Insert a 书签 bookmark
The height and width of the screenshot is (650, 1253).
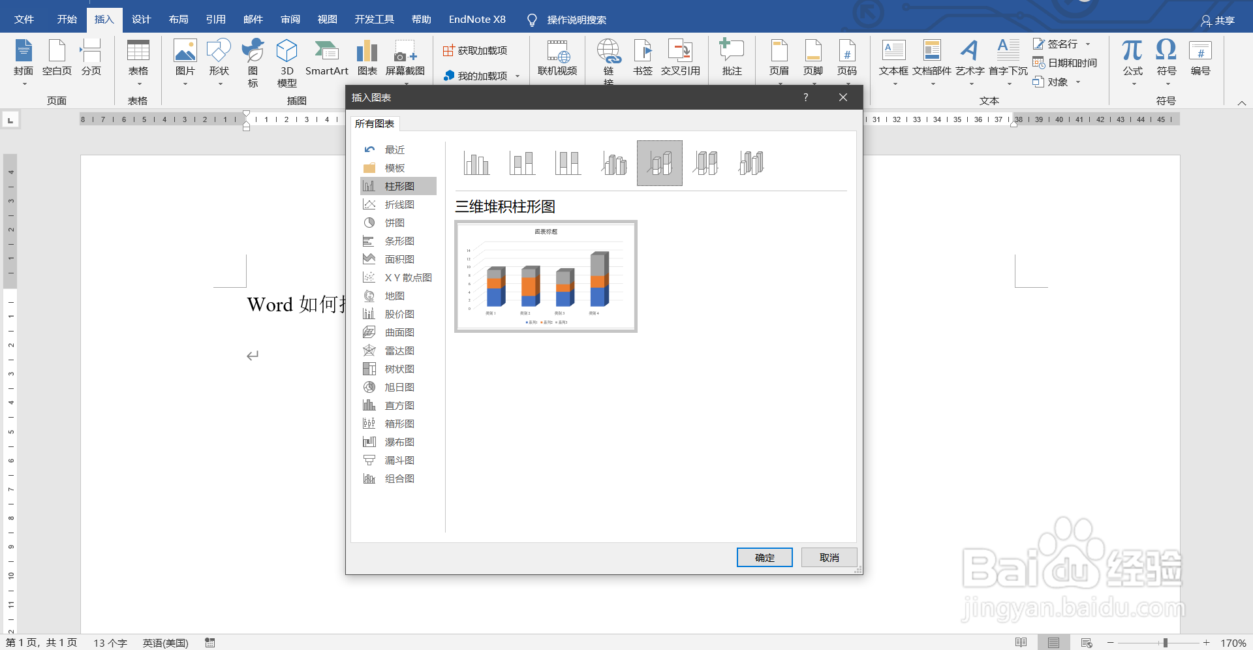click(642, 59)
